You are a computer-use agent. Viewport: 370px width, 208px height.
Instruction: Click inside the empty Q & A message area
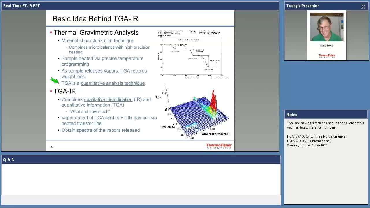141,179
